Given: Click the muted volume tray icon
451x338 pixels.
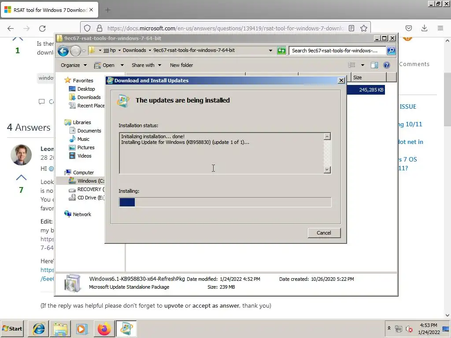Looking at the screenshot, I should pyautogui.click(x=409, y=328).
